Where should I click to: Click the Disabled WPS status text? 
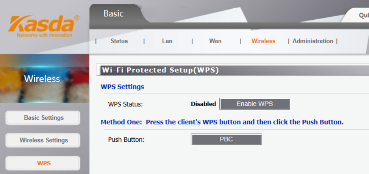tap(203, 104)
